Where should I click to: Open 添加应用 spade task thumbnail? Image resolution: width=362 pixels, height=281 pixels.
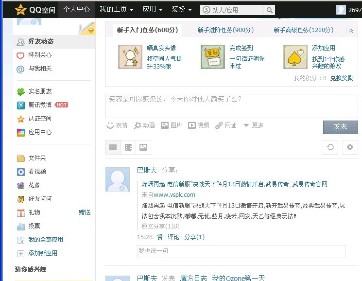tap(295, 57)
